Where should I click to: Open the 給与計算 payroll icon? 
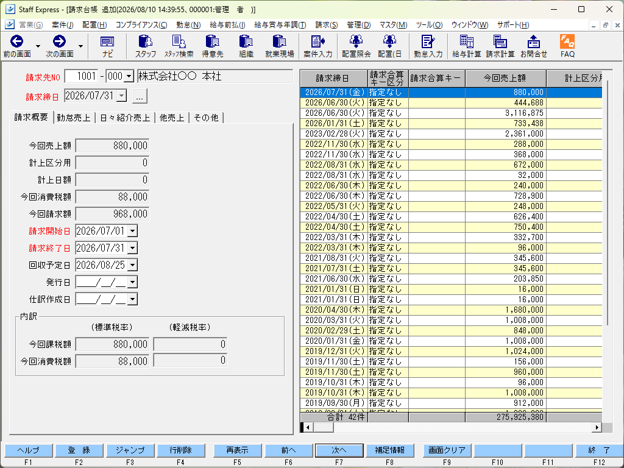point(466,46)
